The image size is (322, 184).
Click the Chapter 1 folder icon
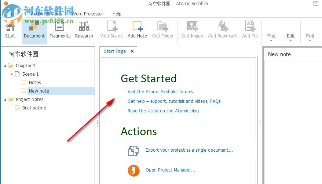click(11, 66)
